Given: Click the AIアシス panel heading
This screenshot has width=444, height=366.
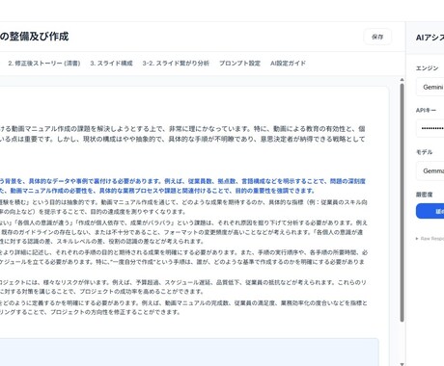Looking at the screenshot, I should [x=430, y=38].
